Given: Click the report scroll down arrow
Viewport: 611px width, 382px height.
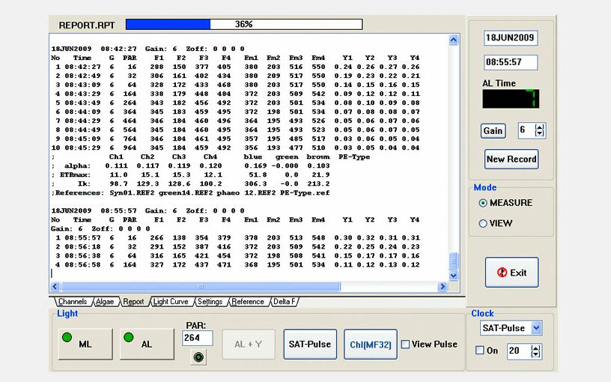Looking at the screenshot, I should click(453, 275).
